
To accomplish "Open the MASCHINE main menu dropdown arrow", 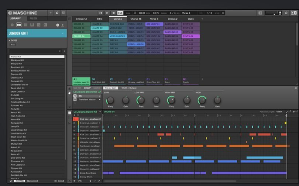I will click(x=51, y=13).
